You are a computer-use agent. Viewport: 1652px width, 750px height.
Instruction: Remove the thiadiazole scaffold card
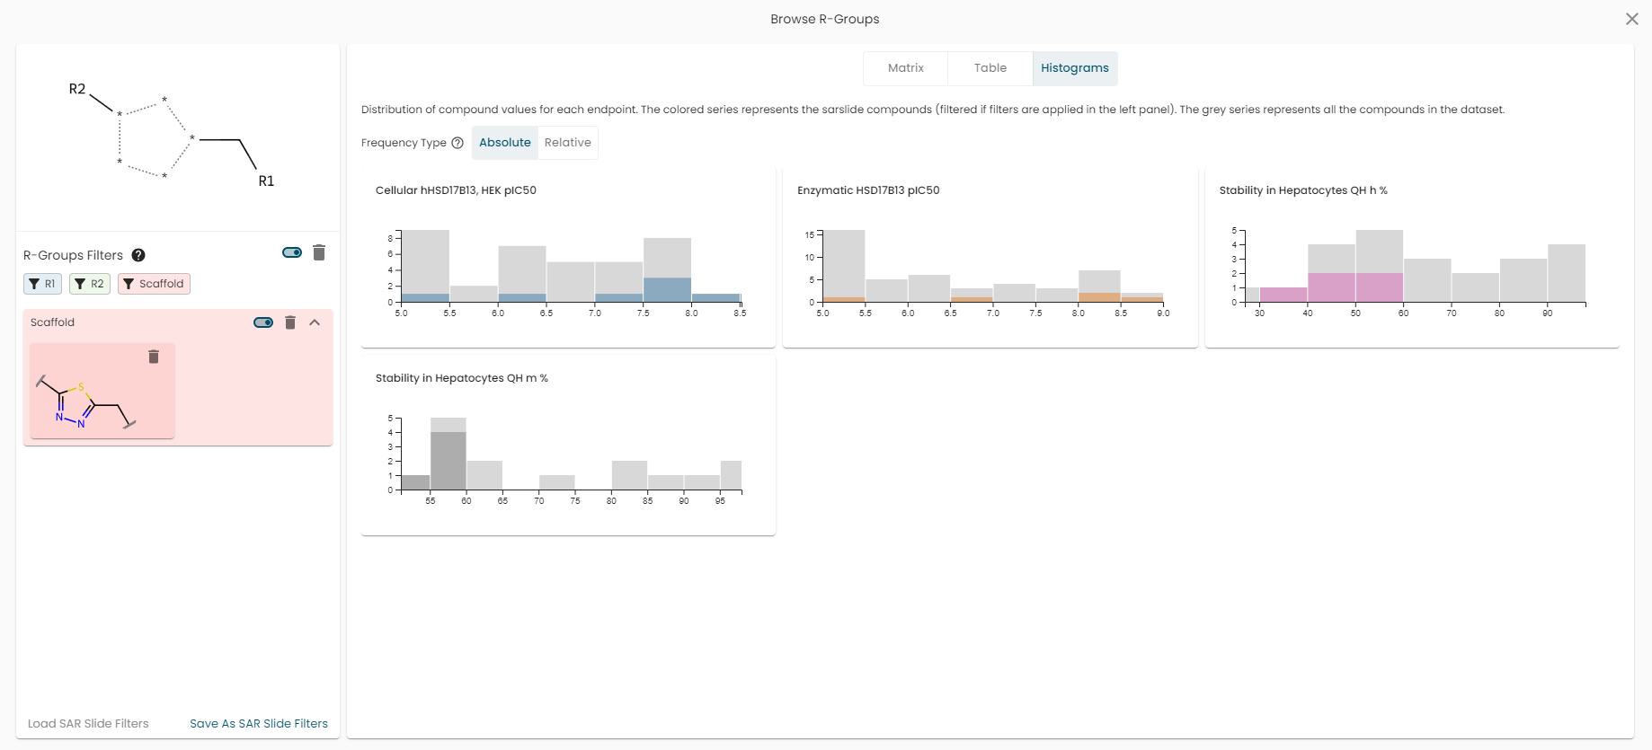point(154,357)
